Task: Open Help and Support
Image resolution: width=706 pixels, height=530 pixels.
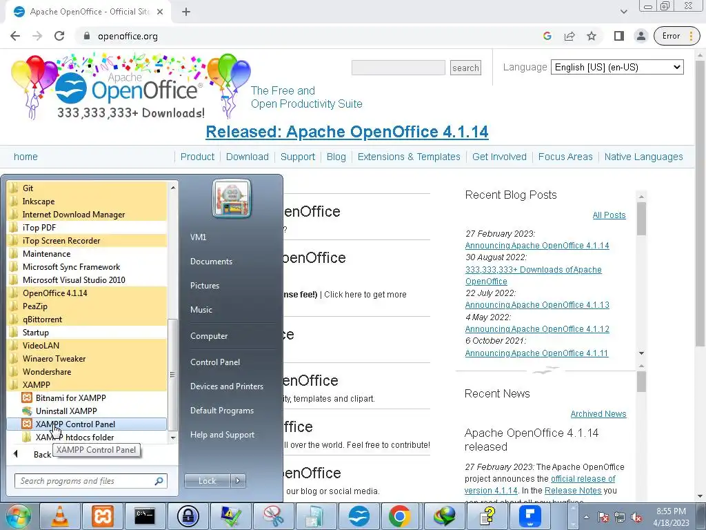Action: click(x=222, y=435)
